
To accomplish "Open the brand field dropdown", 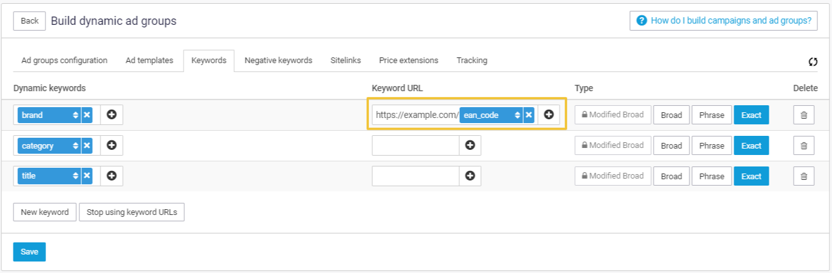I will 75,115.
